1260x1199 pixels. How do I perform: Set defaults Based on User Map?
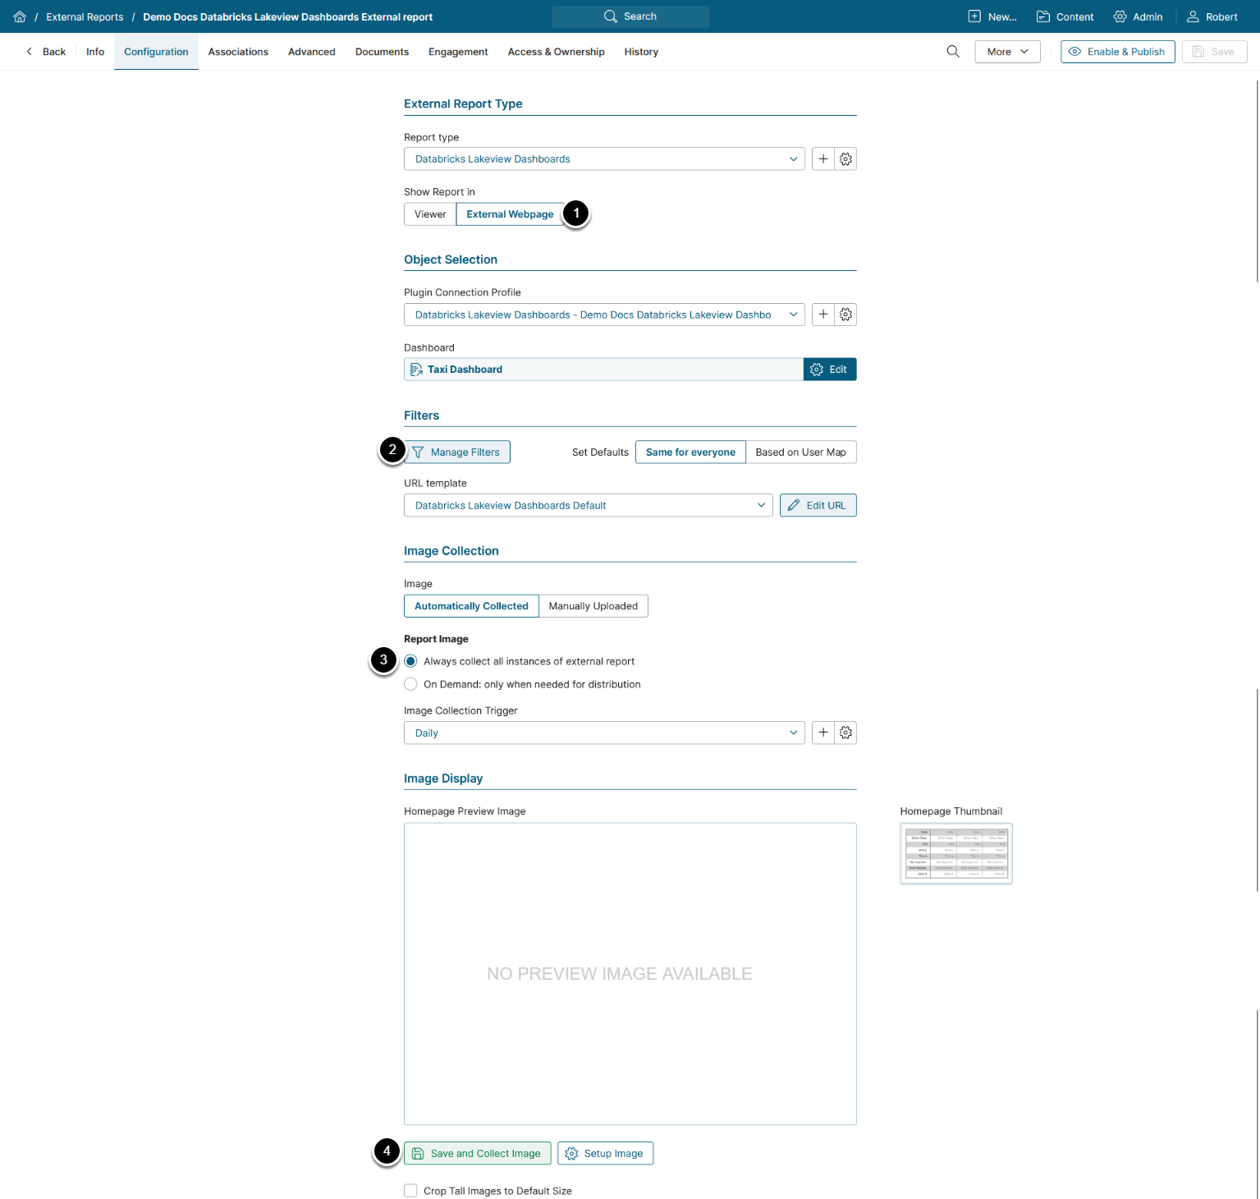(800, 452)
